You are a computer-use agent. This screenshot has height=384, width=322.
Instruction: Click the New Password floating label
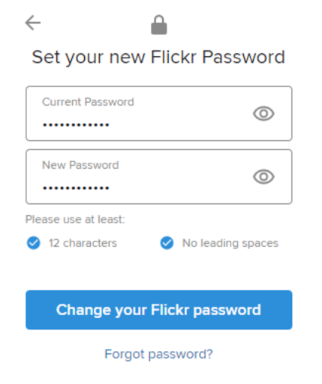tap(80, 165)
